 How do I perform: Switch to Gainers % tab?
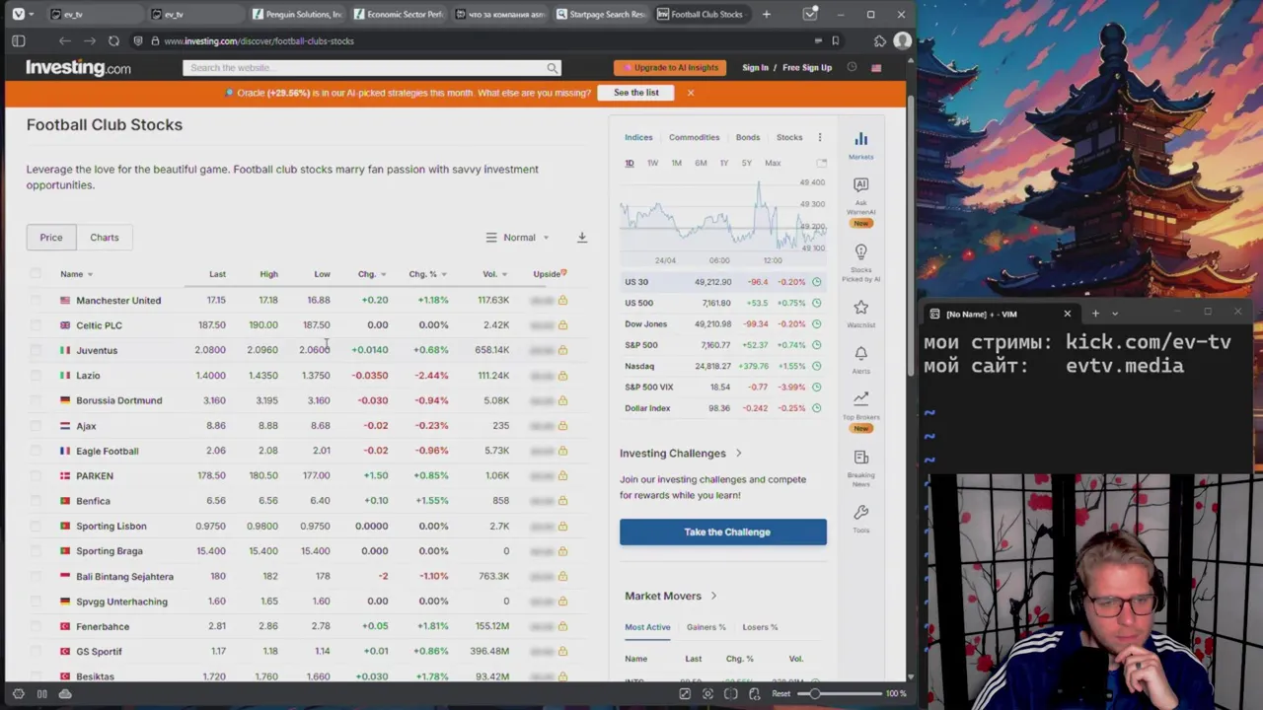coord(706,627)
